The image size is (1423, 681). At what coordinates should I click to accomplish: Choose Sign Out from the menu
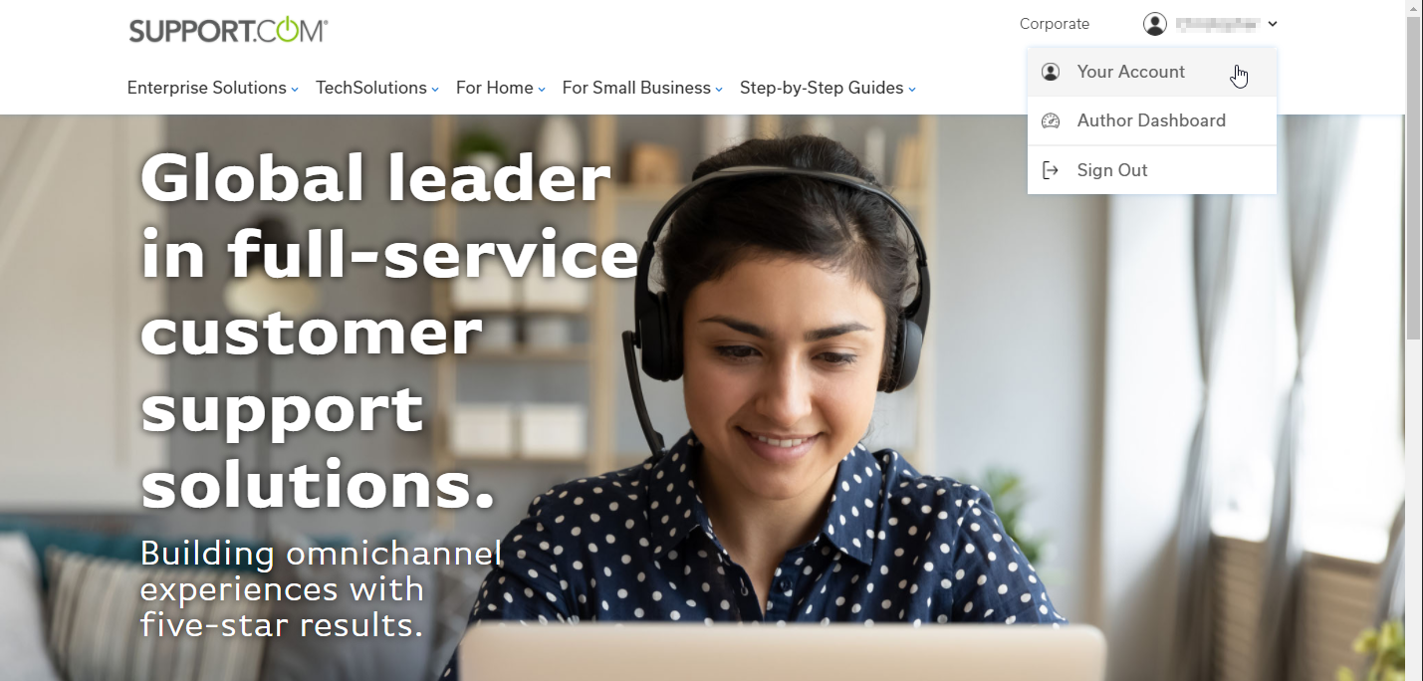pos(1152,170)
